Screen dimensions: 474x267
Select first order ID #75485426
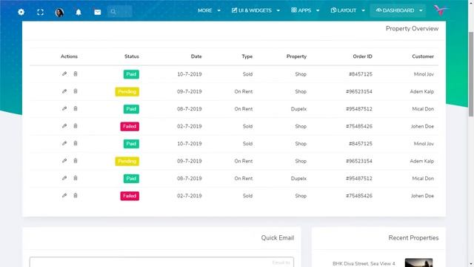point(358,126)
